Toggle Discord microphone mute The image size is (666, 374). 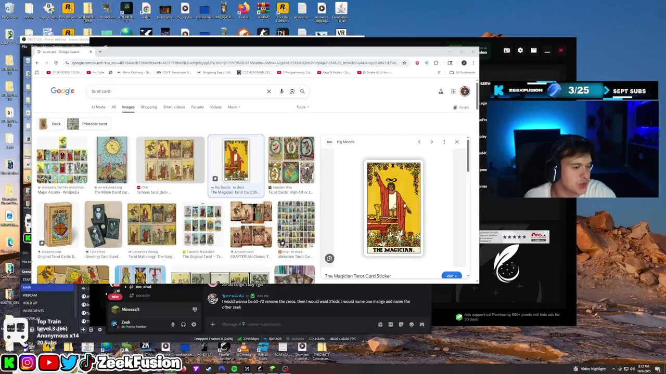pos(173,325)
